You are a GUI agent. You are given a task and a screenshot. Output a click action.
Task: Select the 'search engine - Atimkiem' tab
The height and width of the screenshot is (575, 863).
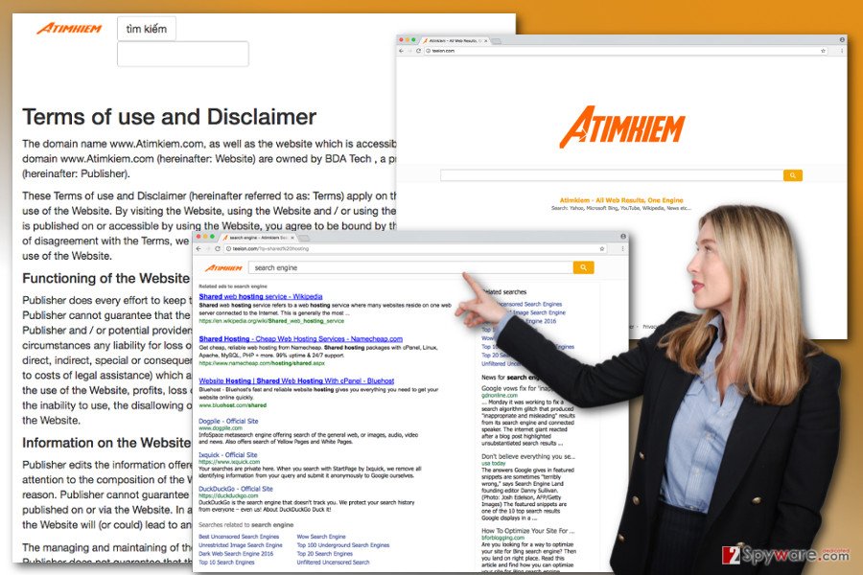tap(258, 238)
